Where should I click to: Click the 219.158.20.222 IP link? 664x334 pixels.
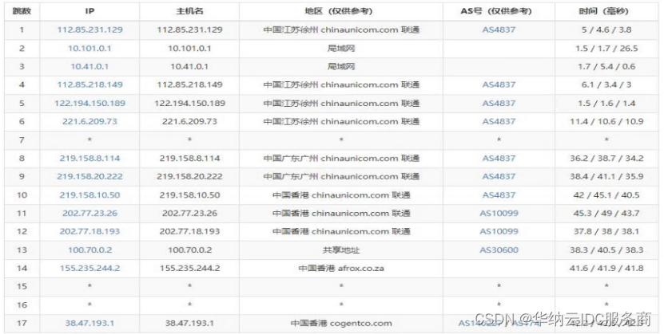click(89, 176)
